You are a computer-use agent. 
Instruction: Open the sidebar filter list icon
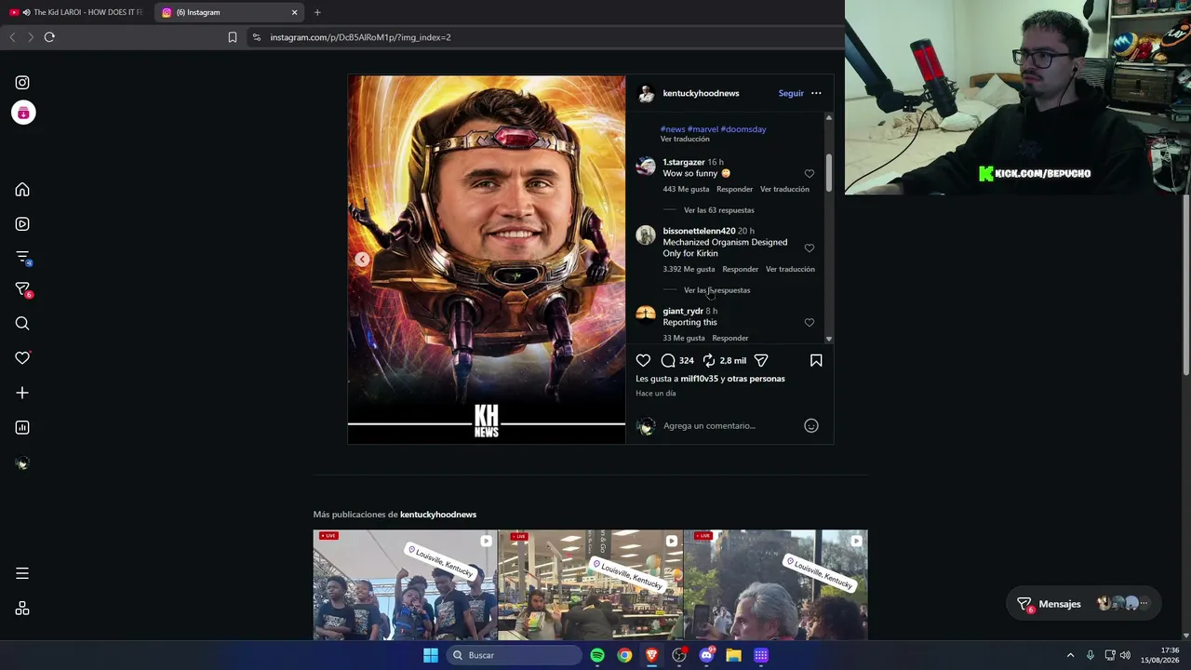click(22, 257)
